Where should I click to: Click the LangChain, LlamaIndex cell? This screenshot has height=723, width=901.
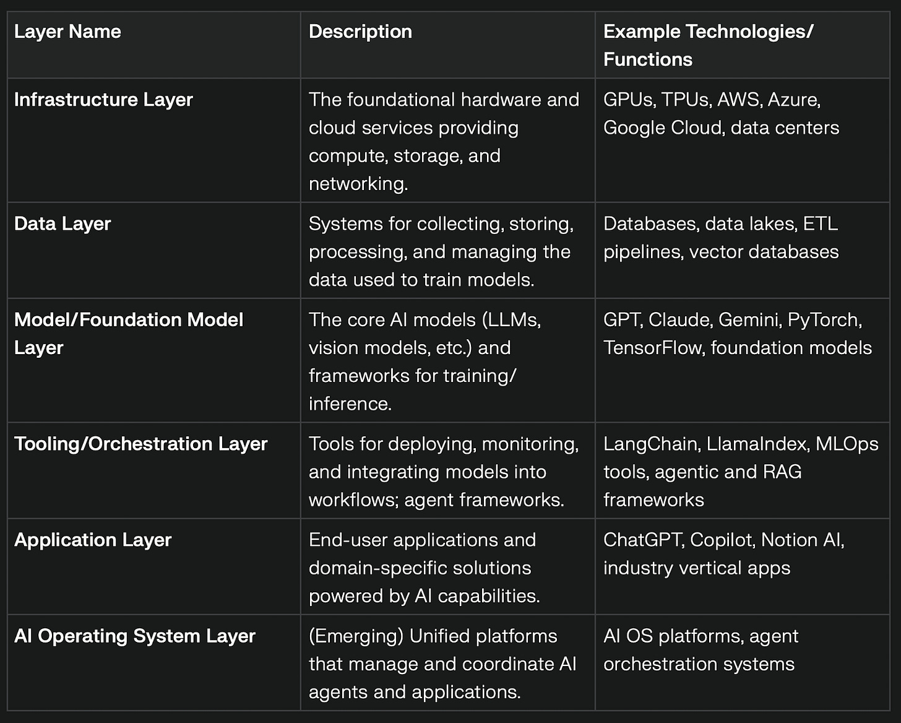point(742,470)
